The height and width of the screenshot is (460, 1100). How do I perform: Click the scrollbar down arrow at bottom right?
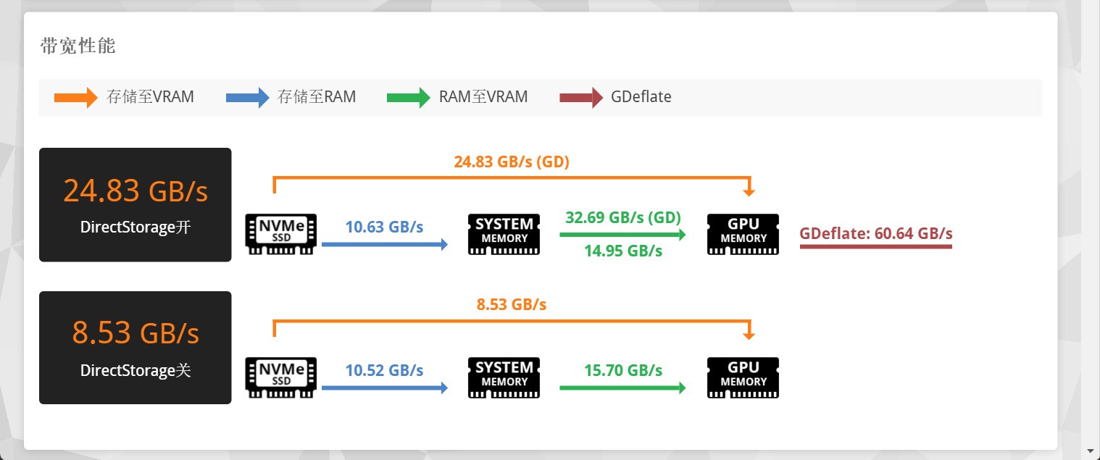1091,450
